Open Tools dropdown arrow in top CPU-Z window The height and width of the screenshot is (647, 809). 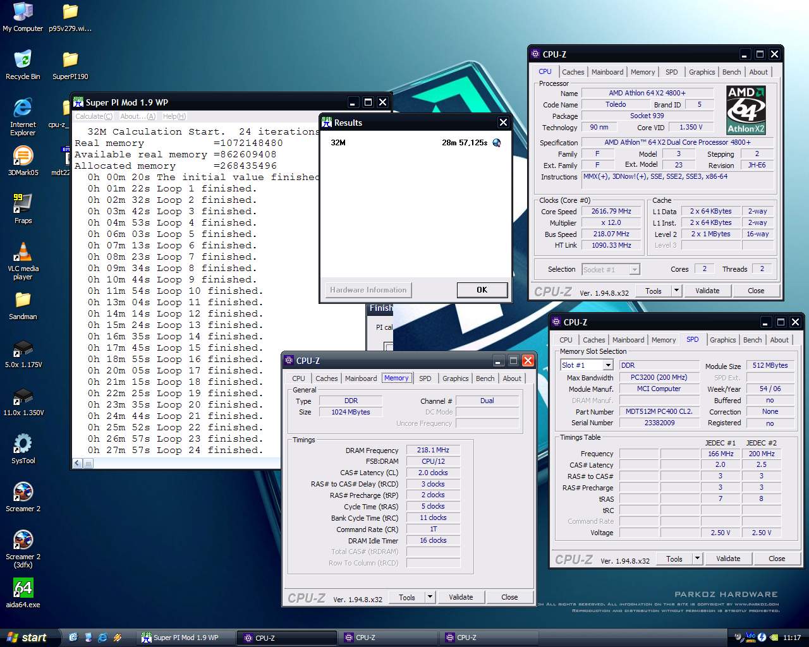pyautogui.click(x=676, y=291)
